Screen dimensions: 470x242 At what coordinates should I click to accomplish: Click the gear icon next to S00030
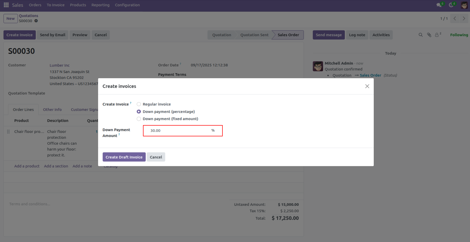(x=36, y=21)
